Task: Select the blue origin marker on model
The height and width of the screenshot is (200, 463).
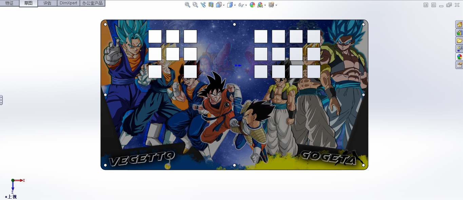Action: [238, 65]
